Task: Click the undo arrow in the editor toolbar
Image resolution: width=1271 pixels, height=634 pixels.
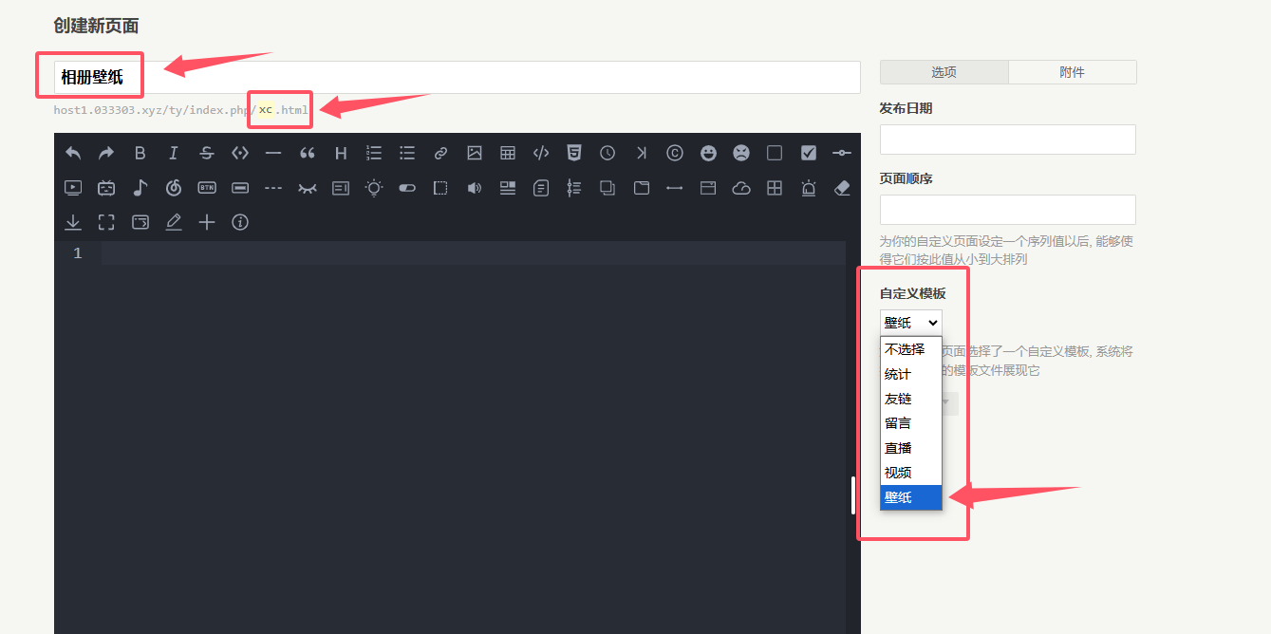Action: pyautogui.click(x=72, y=152)
